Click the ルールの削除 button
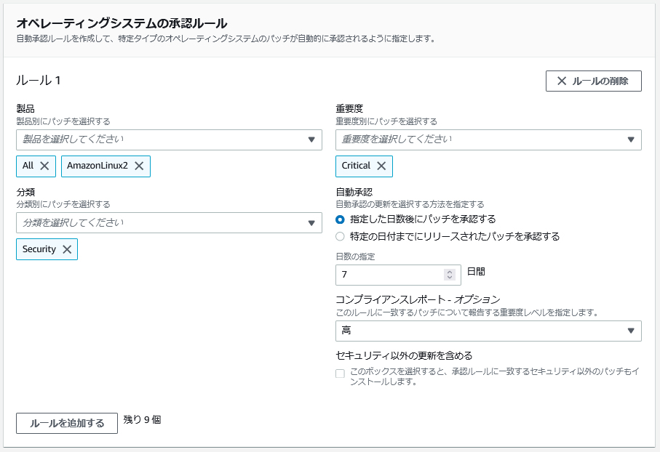Screen dimensions: 660x452 click(594, 81)
